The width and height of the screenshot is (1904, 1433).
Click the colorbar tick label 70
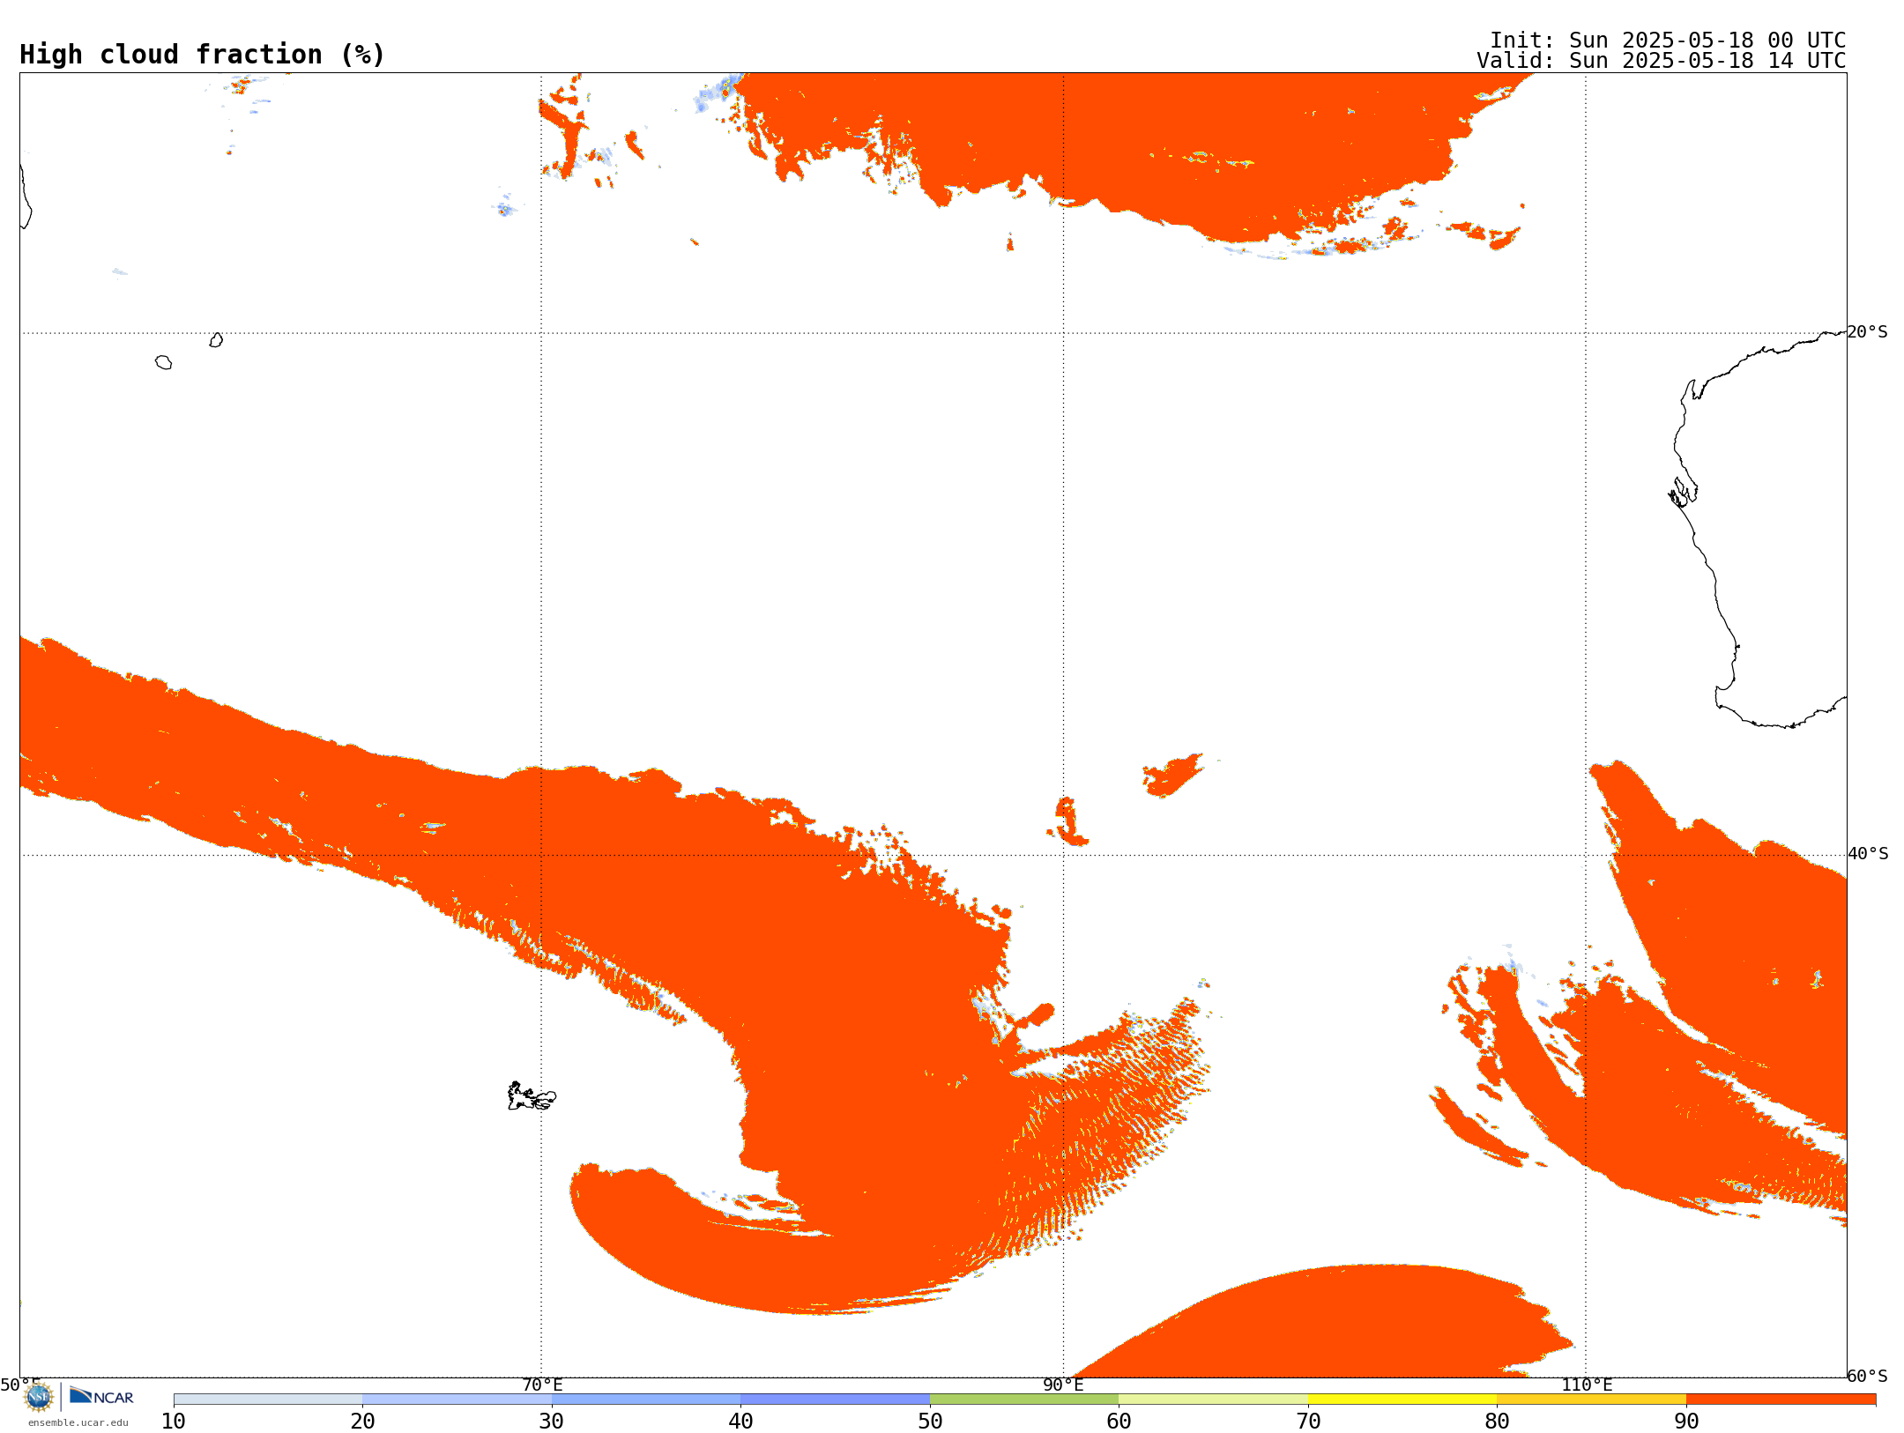tap(1308, 1422)
